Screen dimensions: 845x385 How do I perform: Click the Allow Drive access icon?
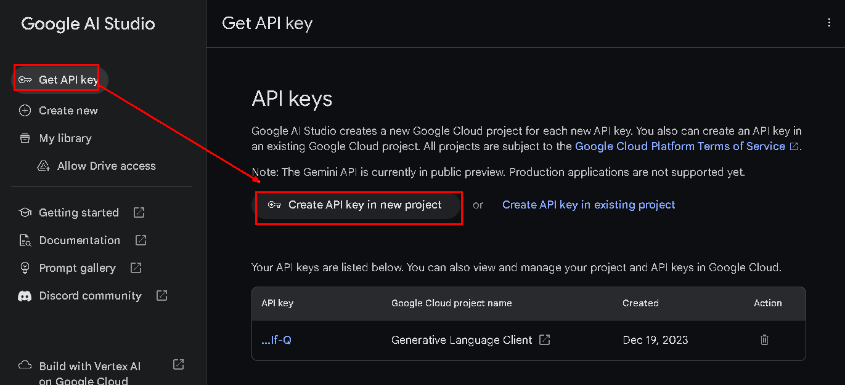(44, 166)
